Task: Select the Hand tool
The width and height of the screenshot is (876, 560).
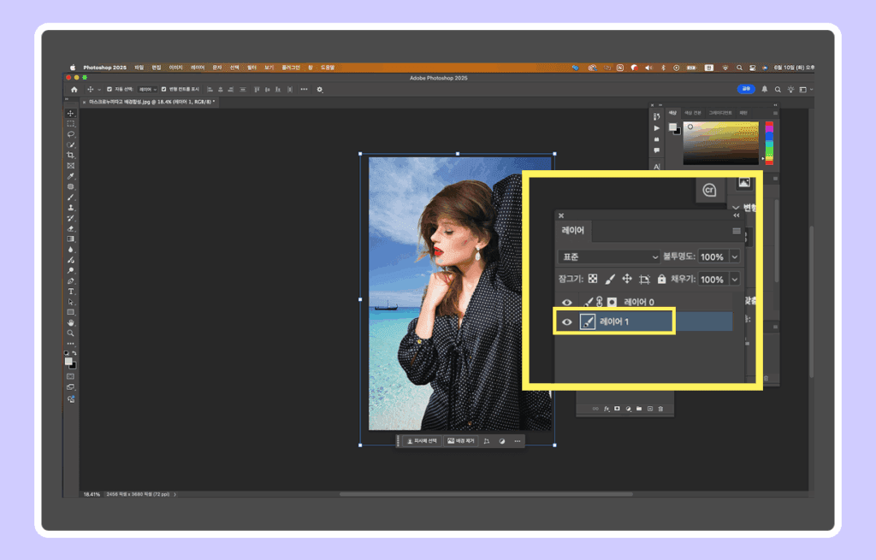Action: (70, 322)
